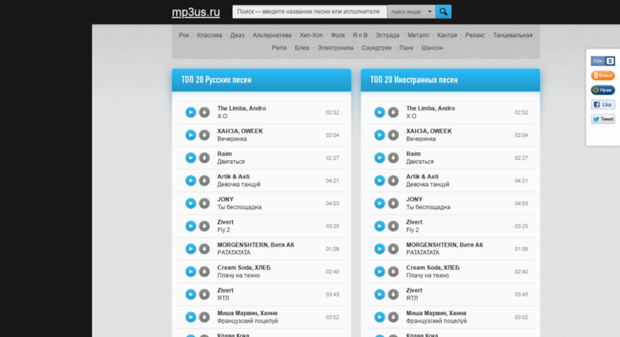Click the Facebook Like button
Viewport: 620px width, 337px height.
pyautogui.click(x=603, y=104)
